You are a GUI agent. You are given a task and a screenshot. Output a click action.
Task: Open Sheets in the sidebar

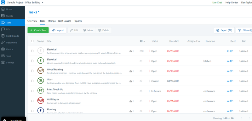tap(12, 16)
